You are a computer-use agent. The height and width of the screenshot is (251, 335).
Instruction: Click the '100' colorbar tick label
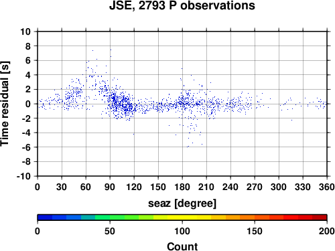182,231
